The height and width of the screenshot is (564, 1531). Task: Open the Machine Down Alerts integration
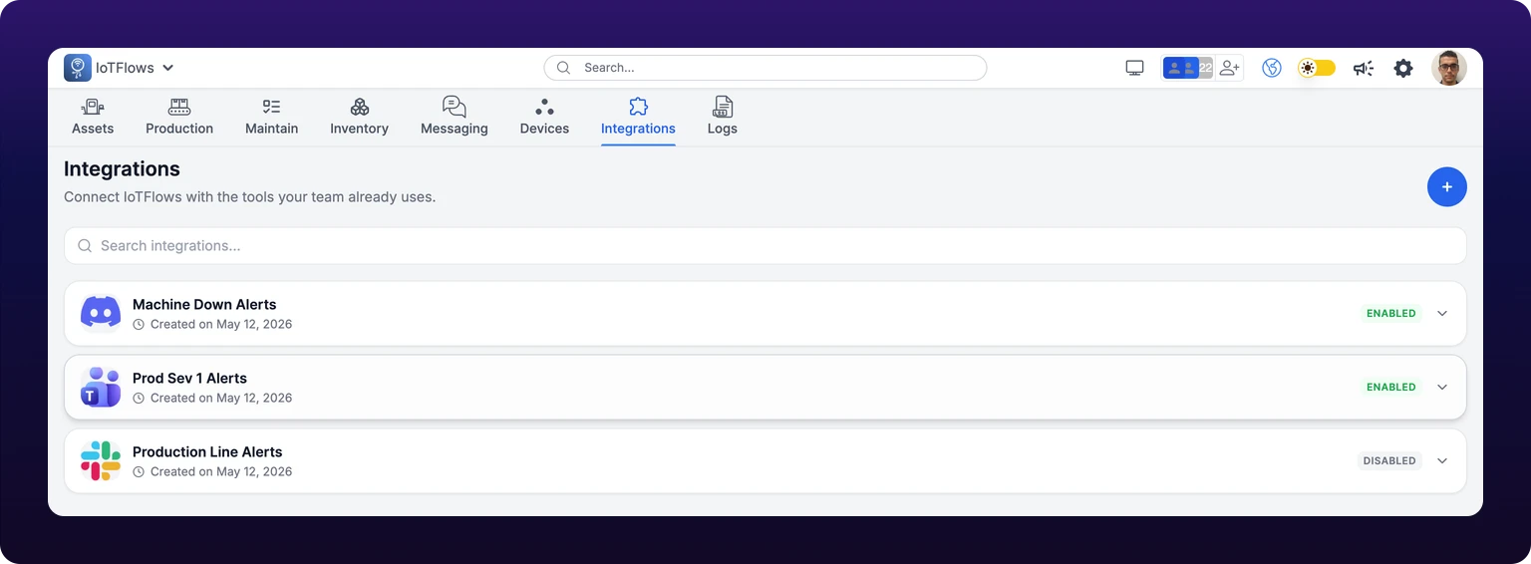click(765, 313)
